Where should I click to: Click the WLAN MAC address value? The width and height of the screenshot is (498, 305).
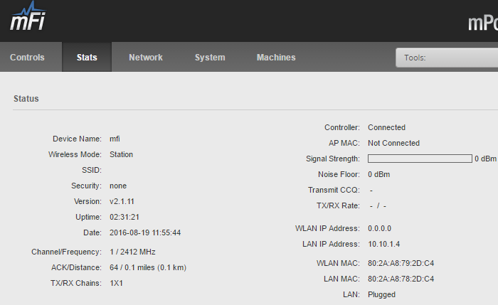(401, 263)
